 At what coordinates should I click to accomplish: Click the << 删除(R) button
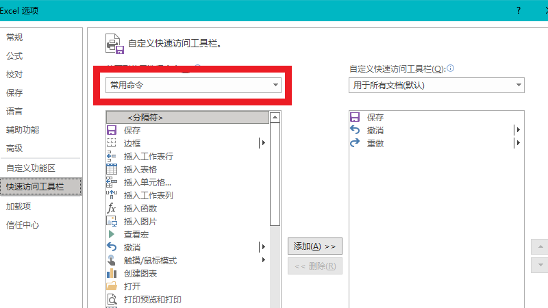coord(315,266)
